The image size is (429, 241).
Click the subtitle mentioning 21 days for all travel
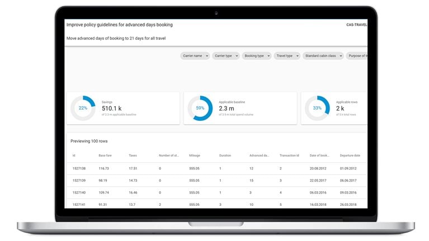(x=116, y=38)
